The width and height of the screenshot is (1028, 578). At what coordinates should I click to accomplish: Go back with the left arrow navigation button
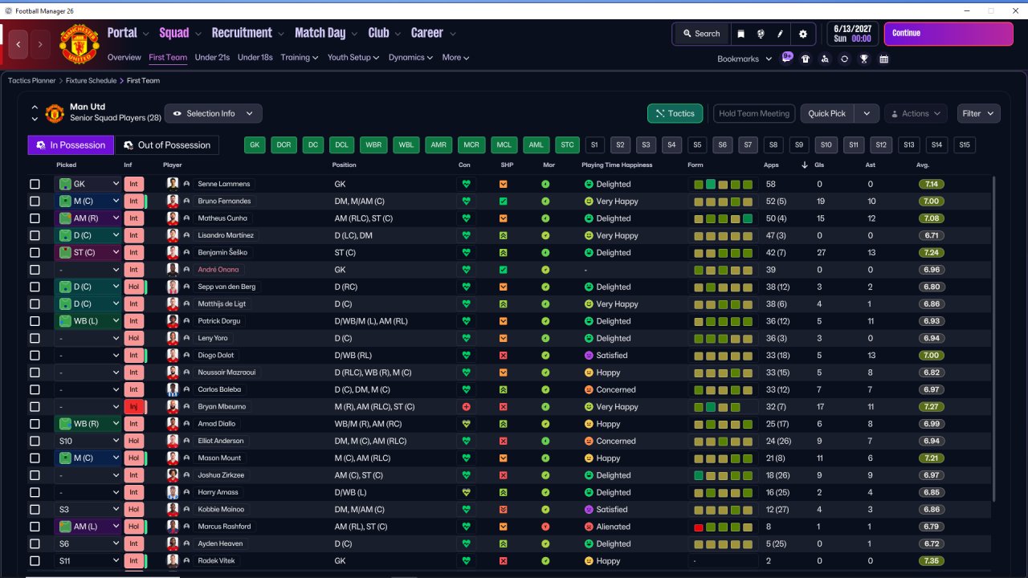[18, 44]
